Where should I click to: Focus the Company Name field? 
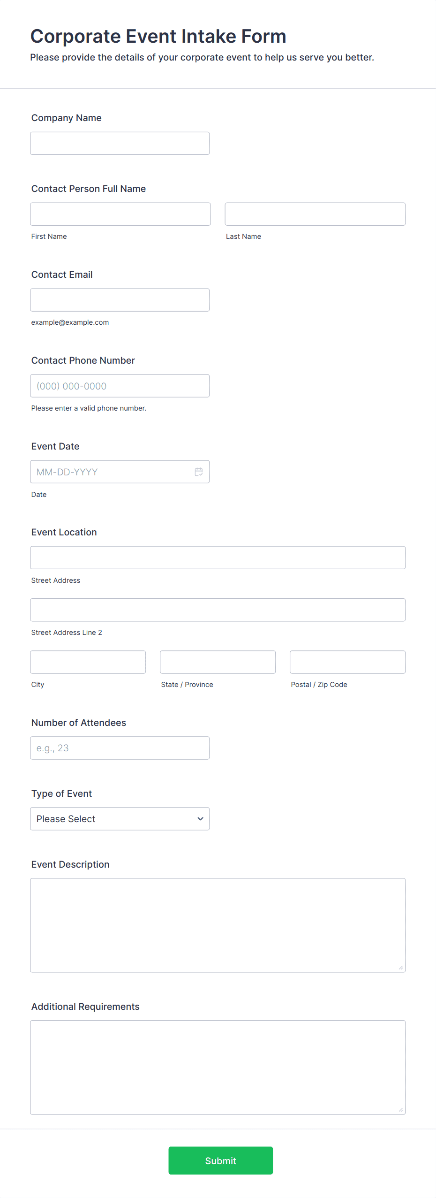[120, 143]
